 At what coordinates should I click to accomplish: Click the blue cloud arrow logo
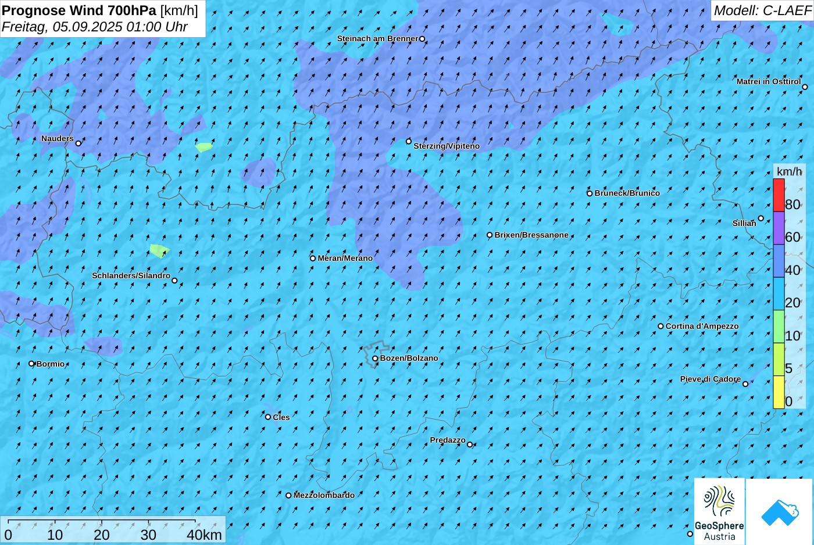pyautogui.click(x=780, y=512)
